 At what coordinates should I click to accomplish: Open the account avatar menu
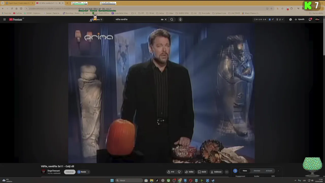tap(317, 19)
